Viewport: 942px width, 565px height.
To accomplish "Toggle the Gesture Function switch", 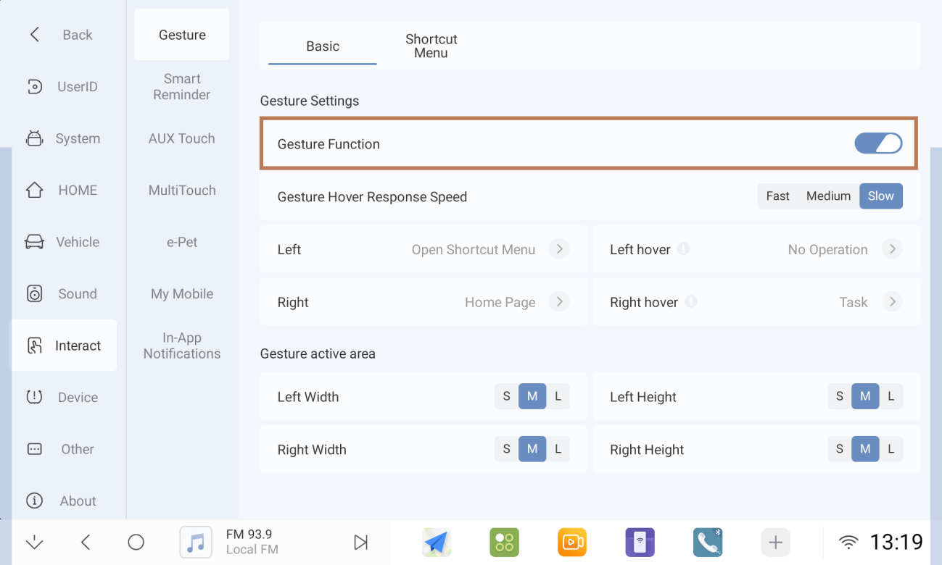I will coord(878,143).
